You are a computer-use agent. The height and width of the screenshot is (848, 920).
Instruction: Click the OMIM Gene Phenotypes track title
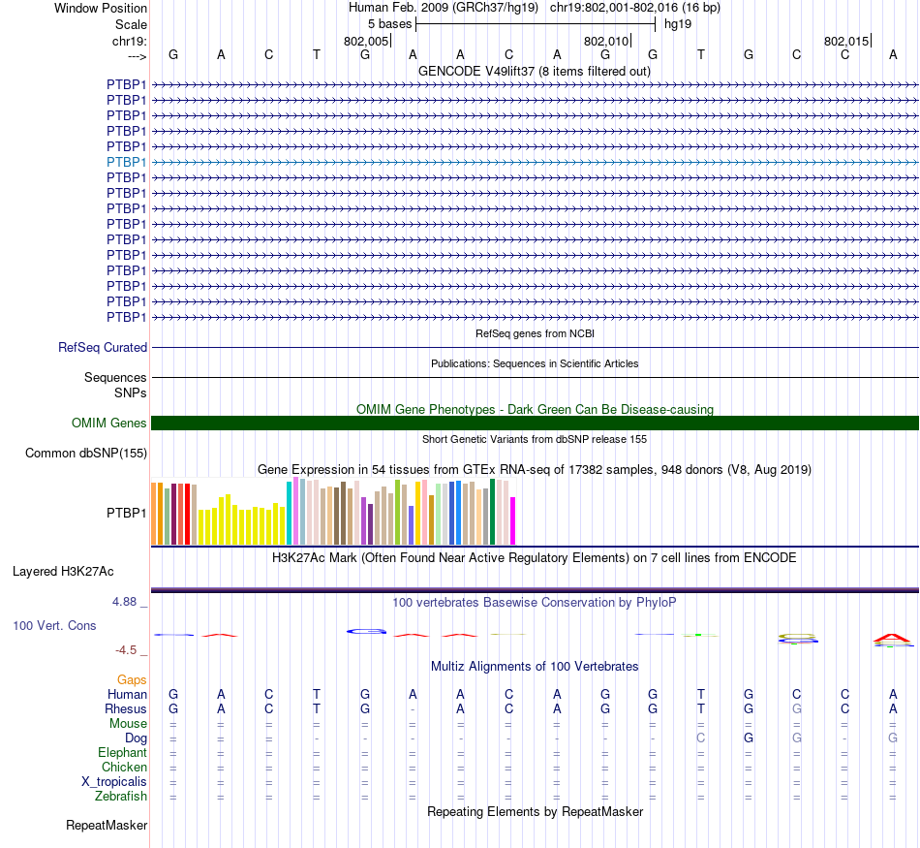tap(535, 409)
